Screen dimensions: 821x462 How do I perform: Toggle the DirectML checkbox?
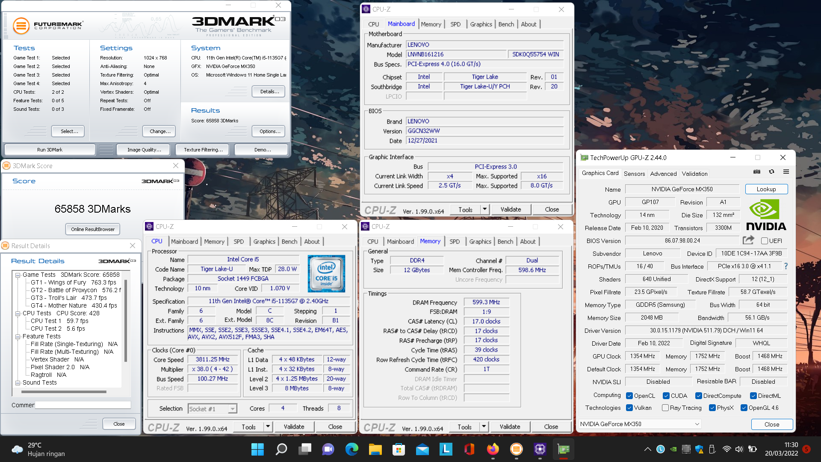pyautogui.click(x=753, y=396)
